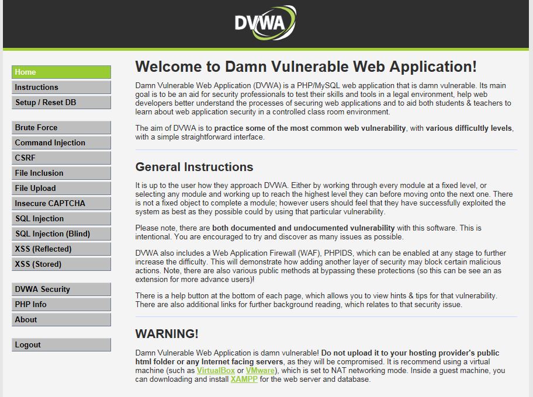Follow the VMware link
This screenshot has height=397, width=533.
[x=260, y=371]
